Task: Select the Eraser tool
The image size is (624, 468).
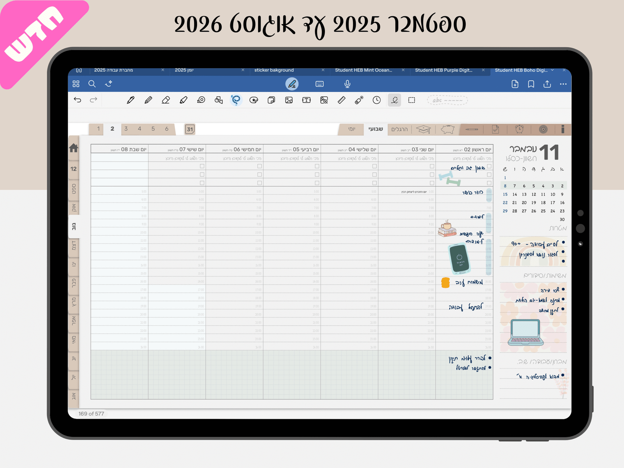Action: pos(166,100)
